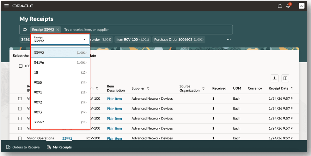This screenshot has height=156, width=311.
Task: Click the download export icon
Action: pos(275,78)
